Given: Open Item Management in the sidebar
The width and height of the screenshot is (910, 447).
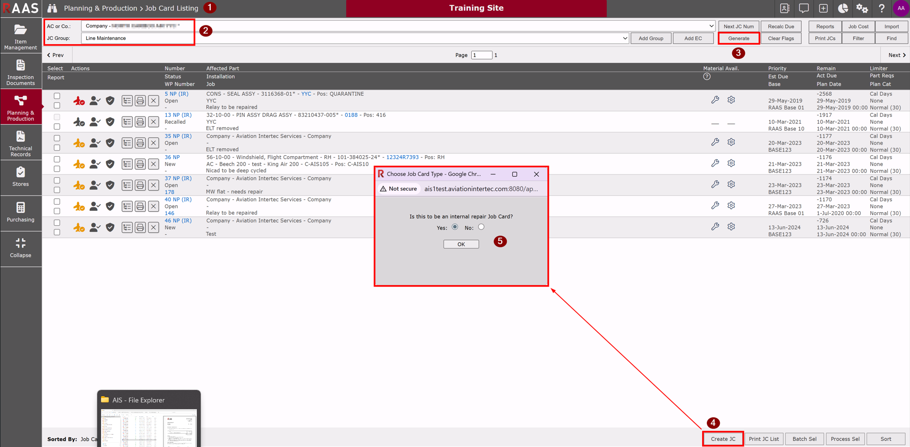Looking at the screenshot, I should pyautogui.click(x=21, y=36).
